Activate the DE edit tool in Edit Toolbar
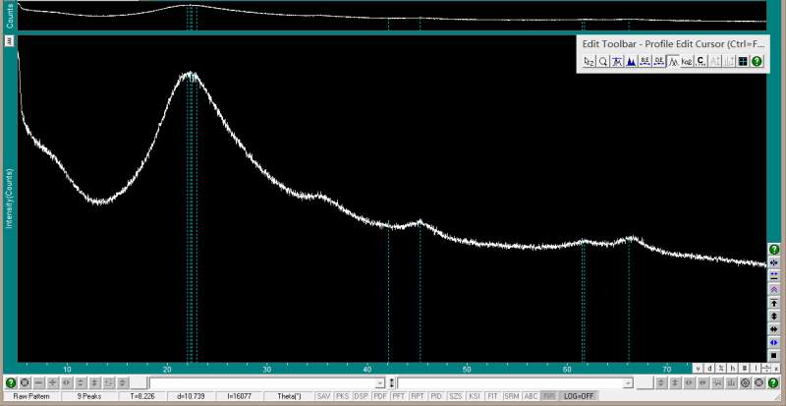 [659, 61]
